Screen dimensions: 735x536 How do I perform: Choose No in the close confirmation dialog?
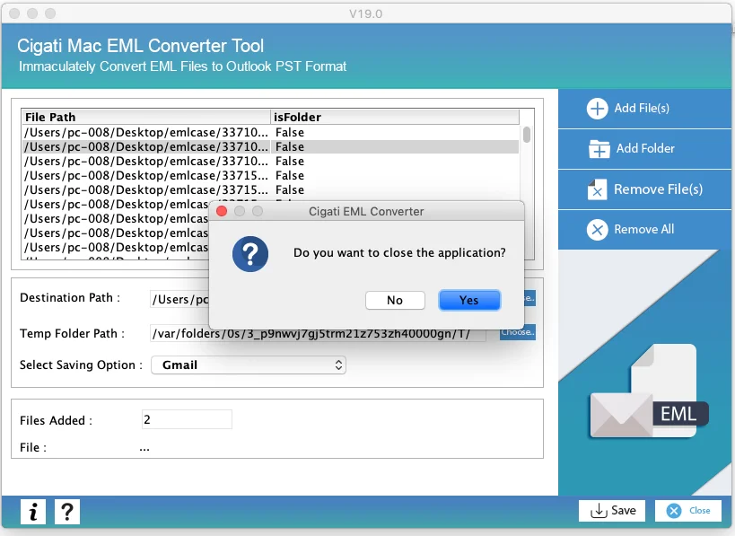pyautogui.click(x=395, y=300)
